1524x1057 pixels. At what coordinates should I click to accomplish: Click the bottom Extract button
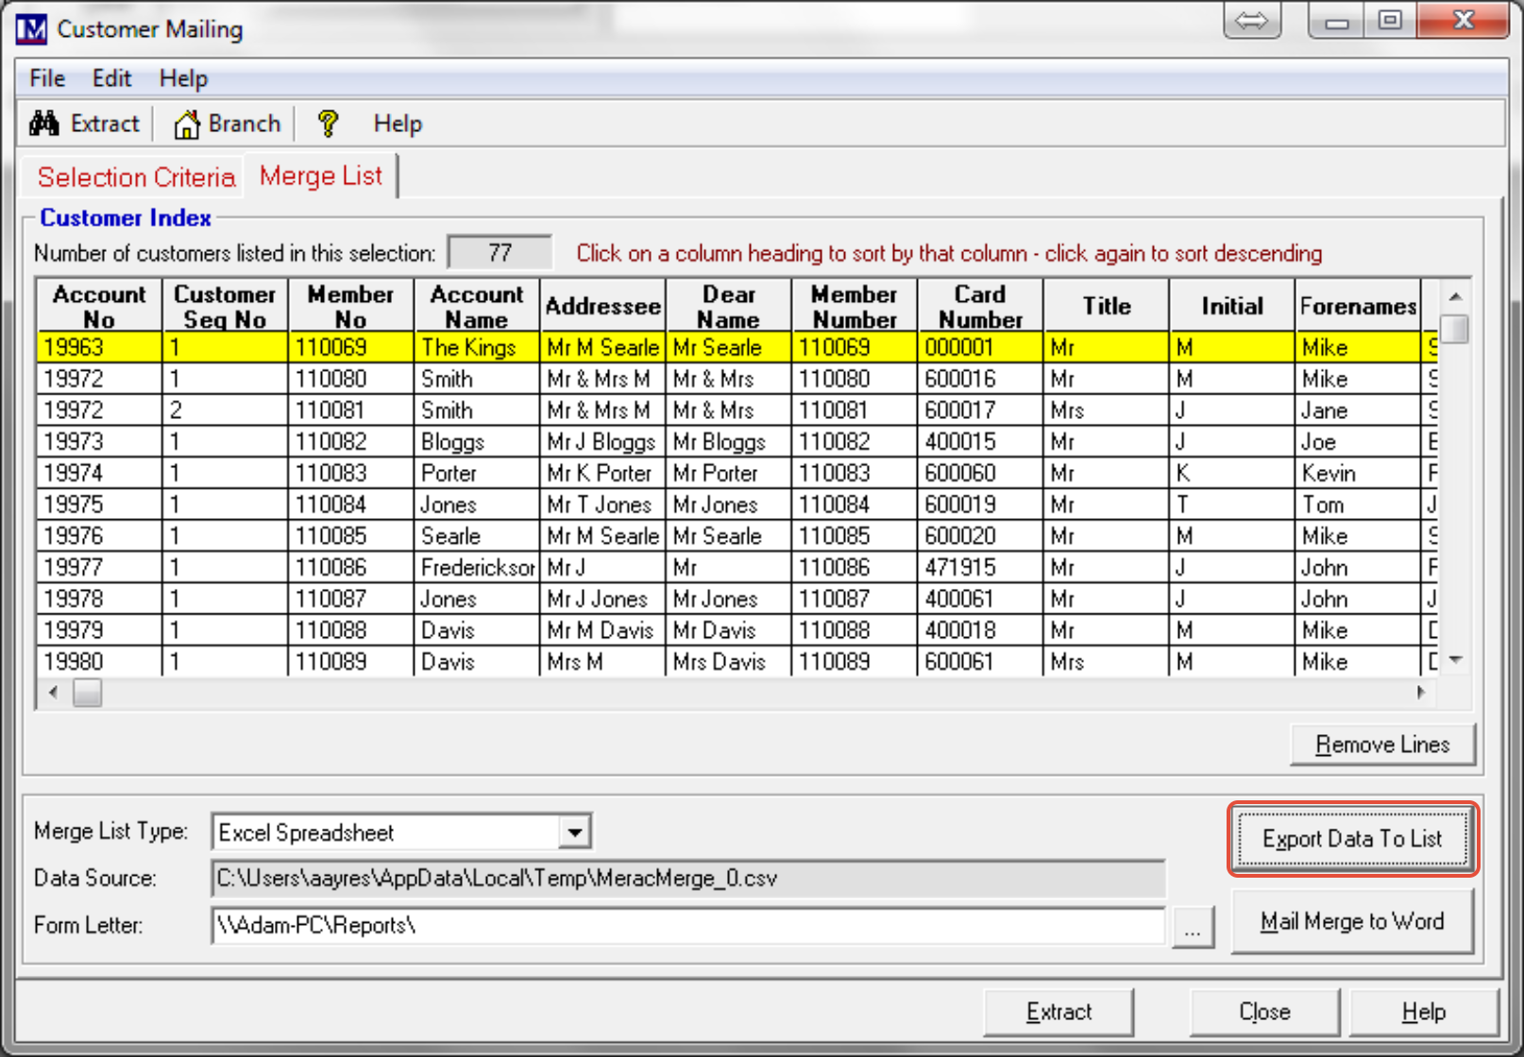(1058, 1012)
